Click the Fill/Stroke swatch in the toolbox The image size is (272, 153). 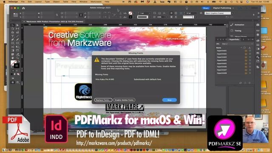(15, 64)
